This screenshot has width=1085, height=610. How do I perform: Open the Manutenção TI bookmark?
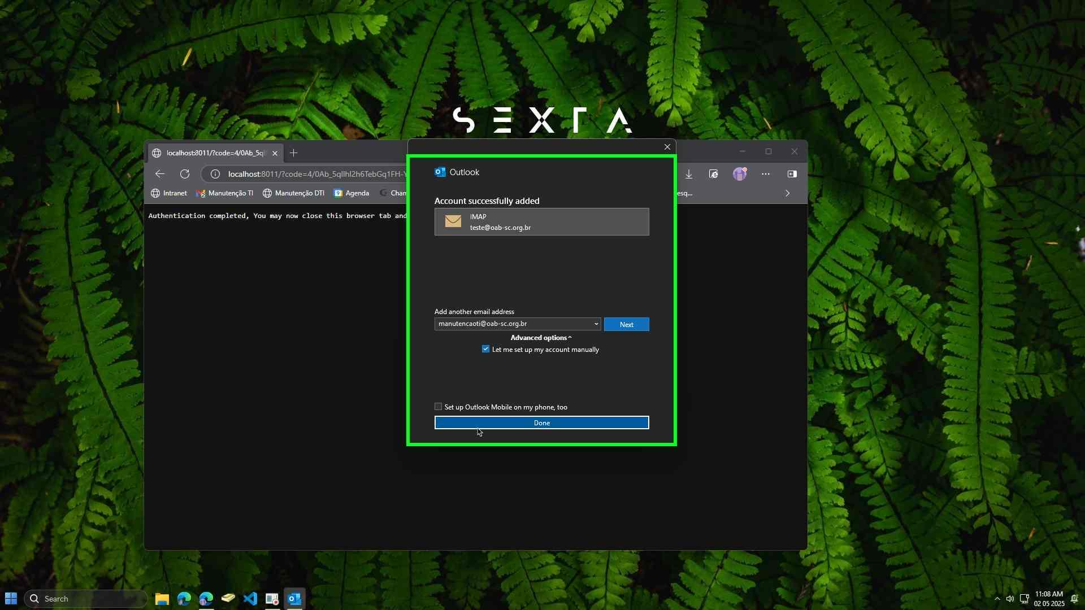pos(224,193)
